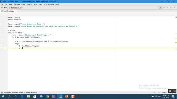177x99 pixels.
Task: Open the Edit menu
Action: [6, 4]
